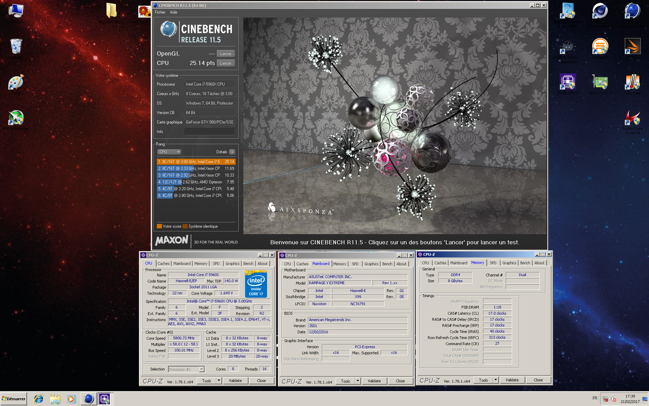Click Lancer next to OpenGL
Image resolution: width=649 pixels, height=406 pixels.
225,53
